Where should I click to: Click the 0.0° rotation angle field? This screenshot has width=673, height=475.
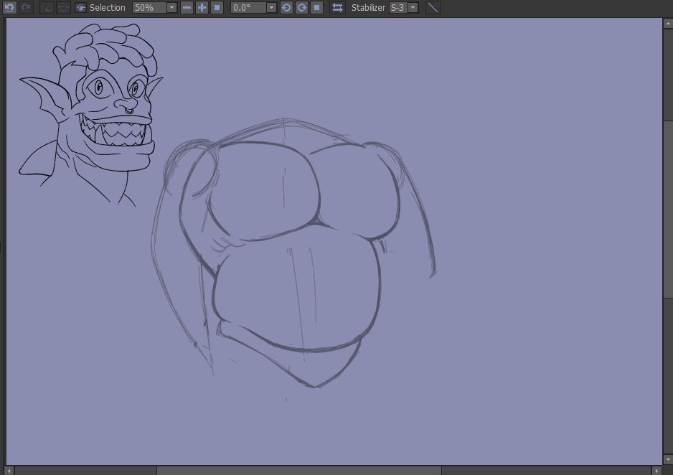248,8
